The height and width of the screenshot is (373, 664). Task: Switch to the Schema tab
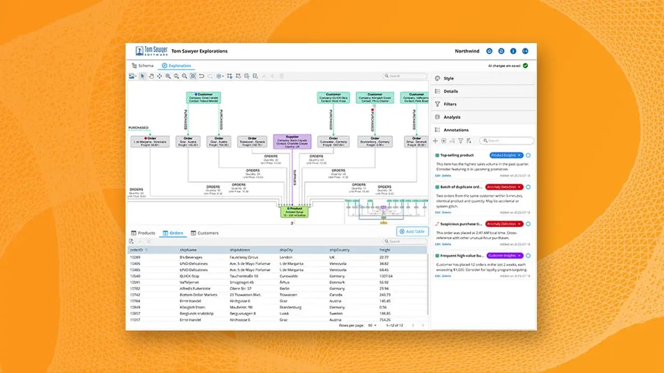point(143,66)
